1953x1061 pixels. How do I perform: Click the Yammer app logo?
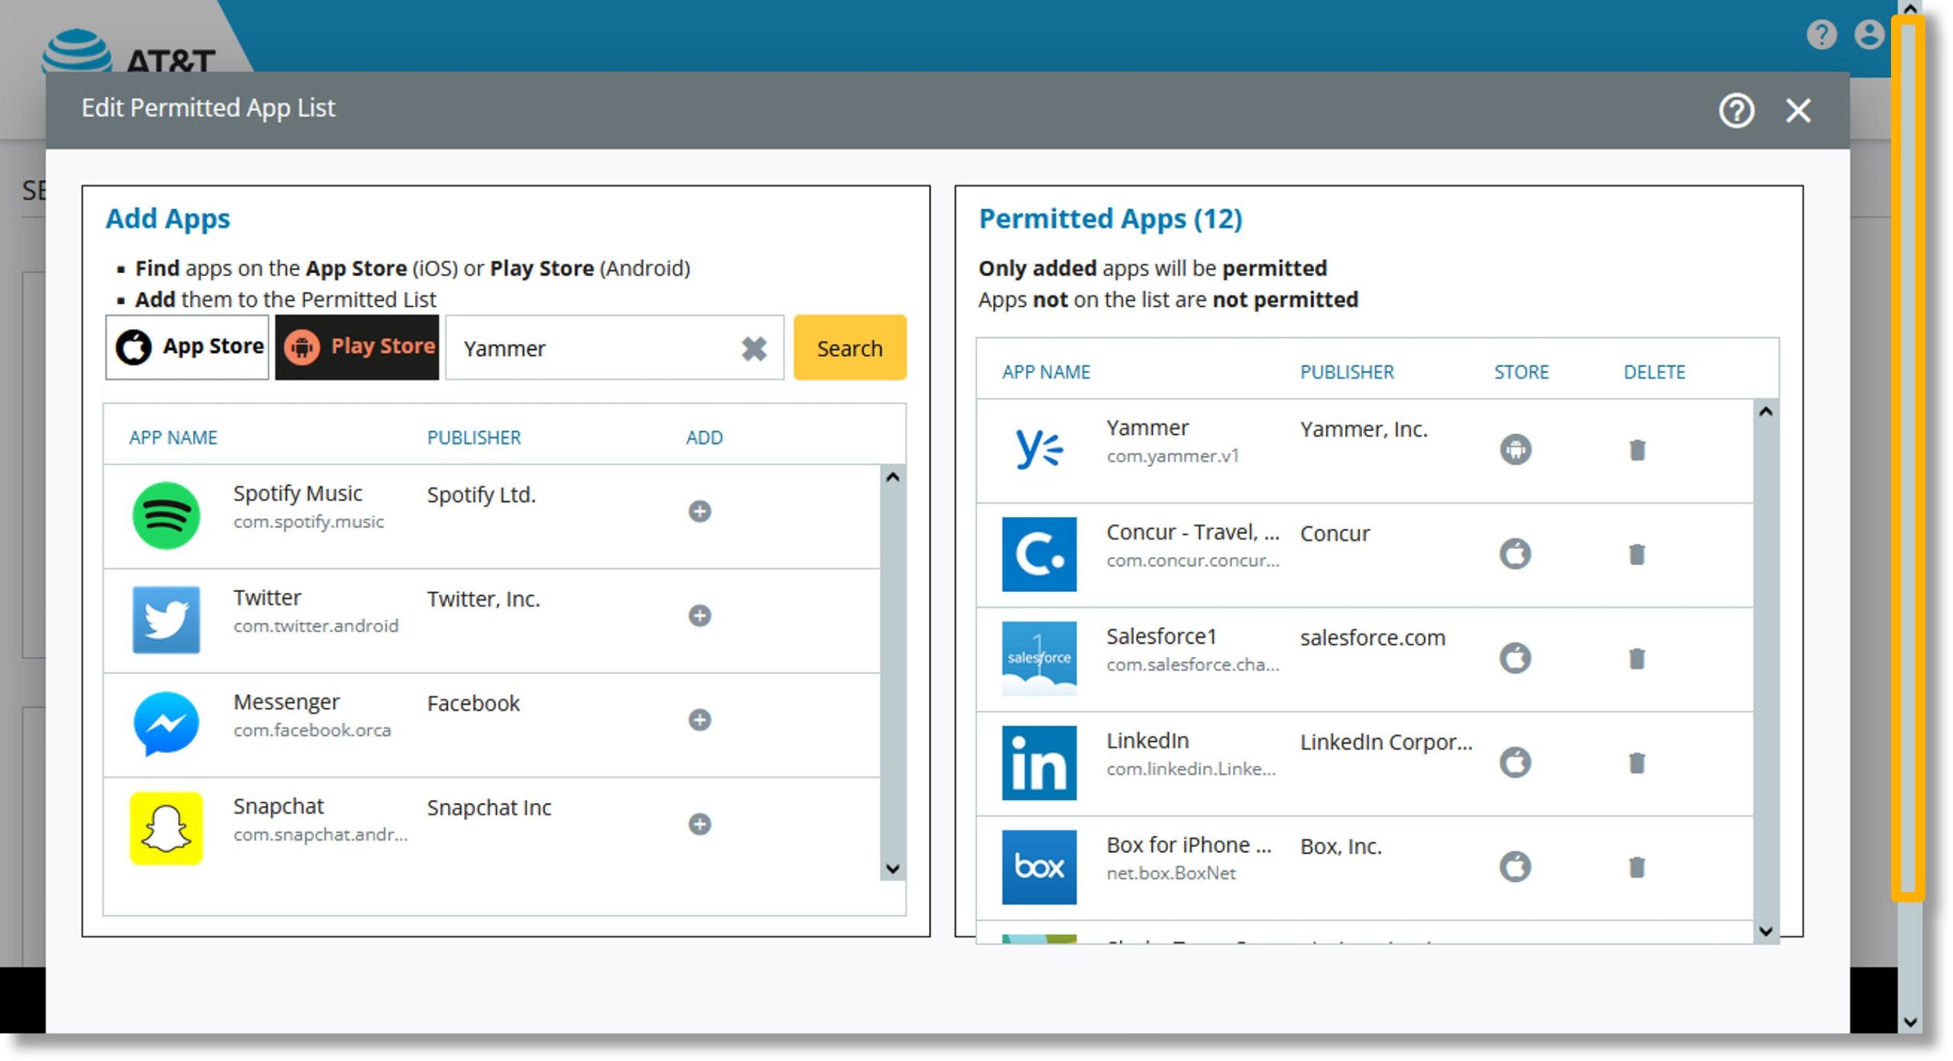point(1039,449)
